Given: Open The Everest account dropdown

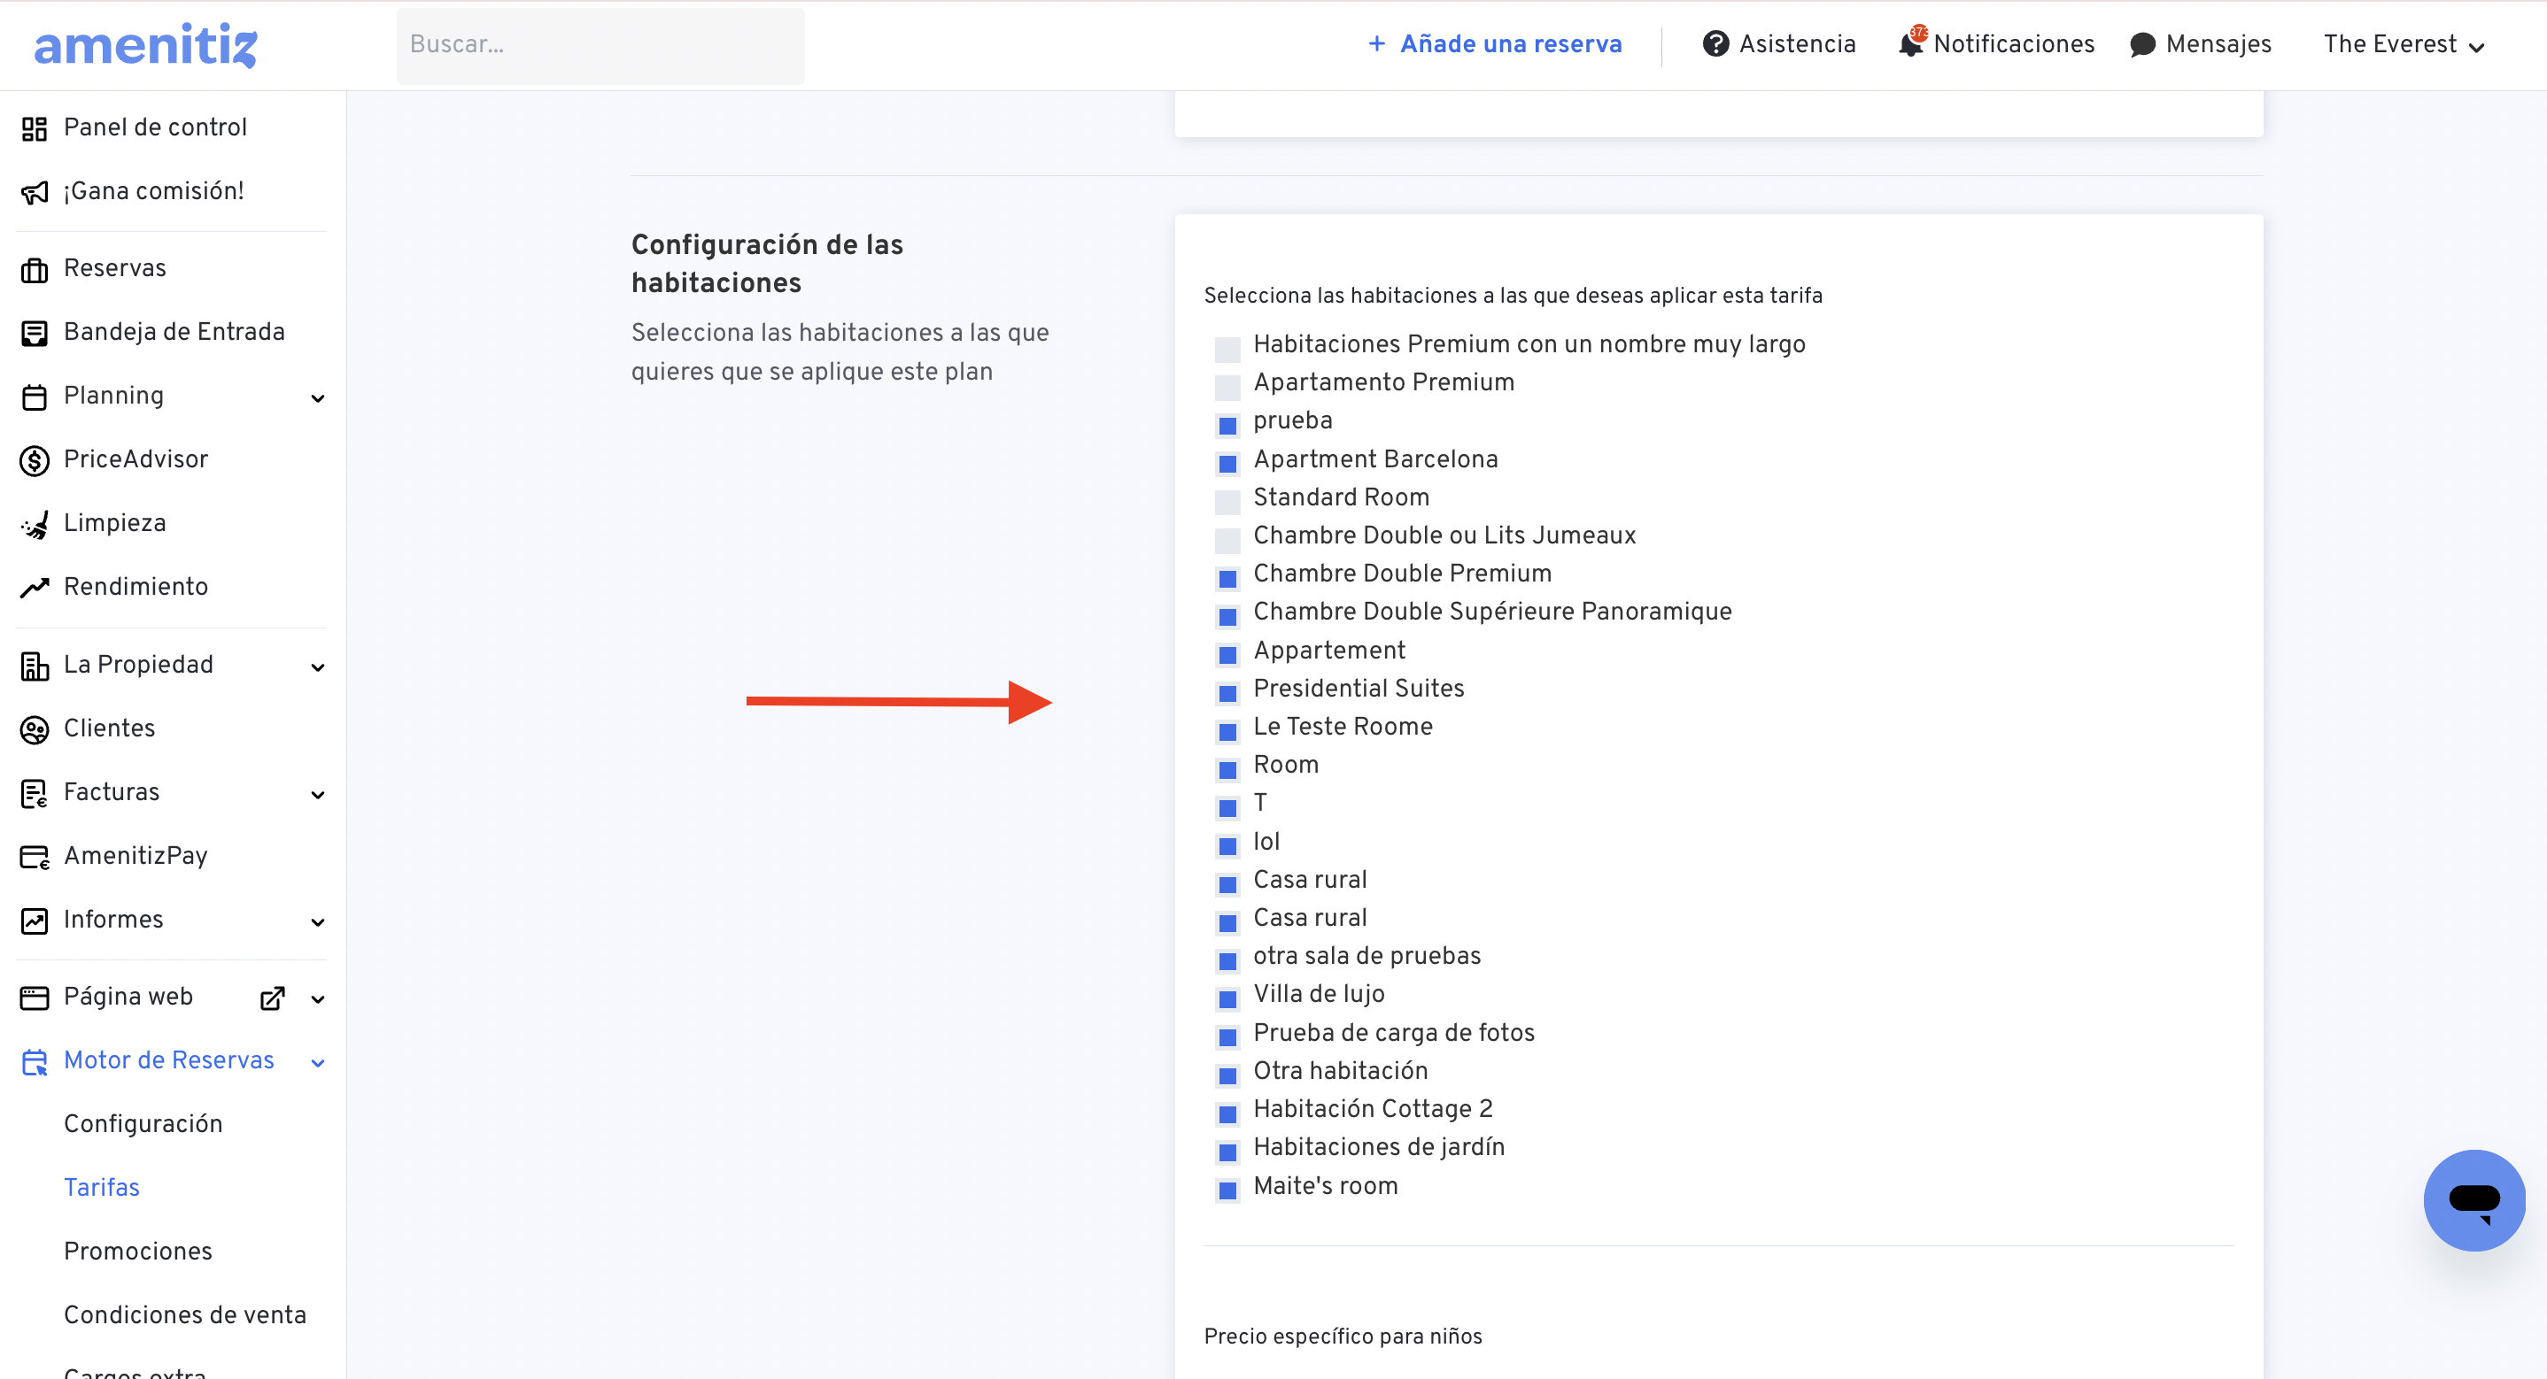Looking at the screenshot, I should click(2404, 44).
